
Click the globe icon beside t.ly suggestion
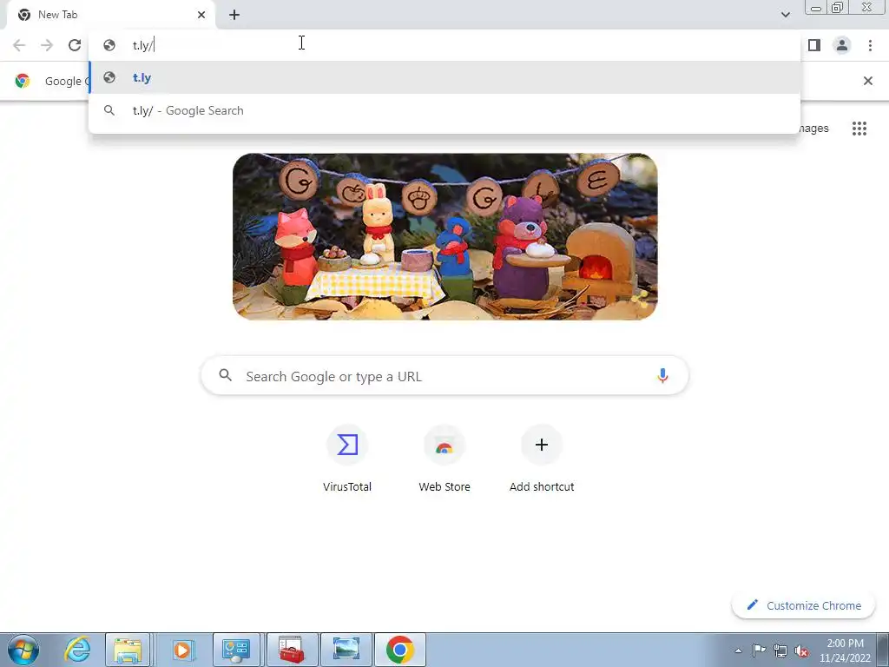(x=109, y=77)
